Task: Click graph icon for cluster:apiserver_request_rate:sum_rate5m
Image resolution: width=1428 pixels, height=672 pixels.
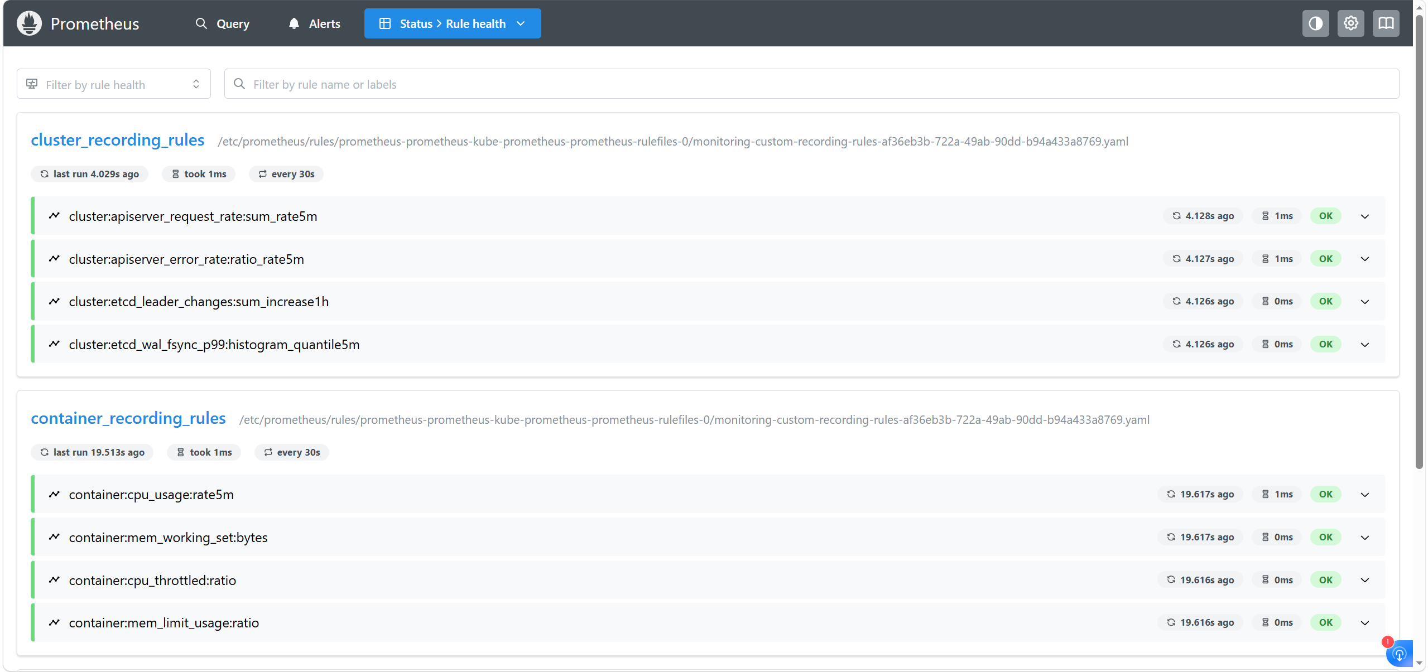Action: (x=54, y=216)
